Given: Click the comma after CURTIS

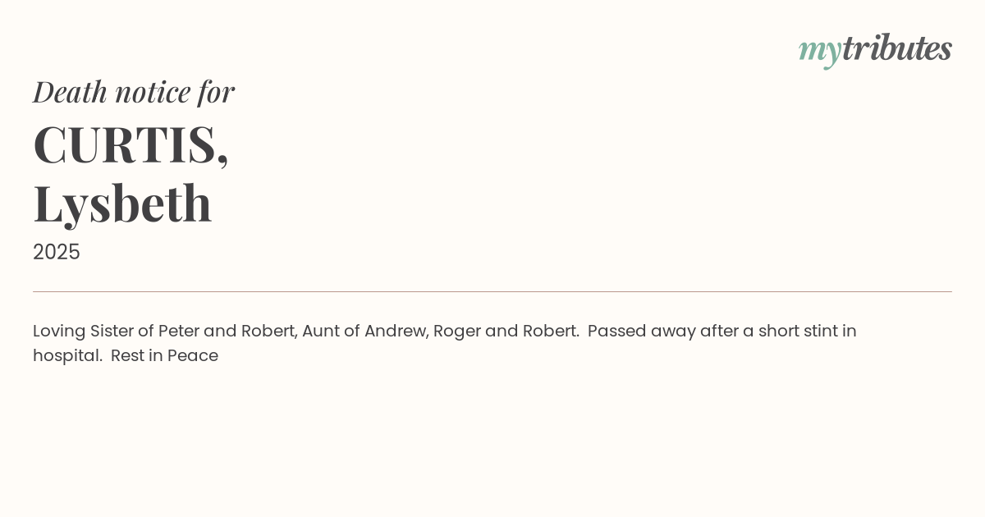Looking at the screenshot, I should pos(222,161).
